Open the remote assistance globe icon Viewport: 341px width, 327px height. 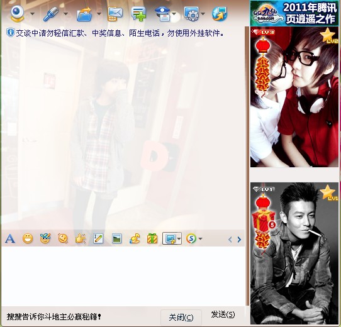[x=220, y=14]
